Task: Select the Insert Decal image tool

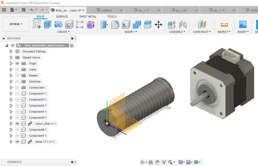Action: [243, 25]
